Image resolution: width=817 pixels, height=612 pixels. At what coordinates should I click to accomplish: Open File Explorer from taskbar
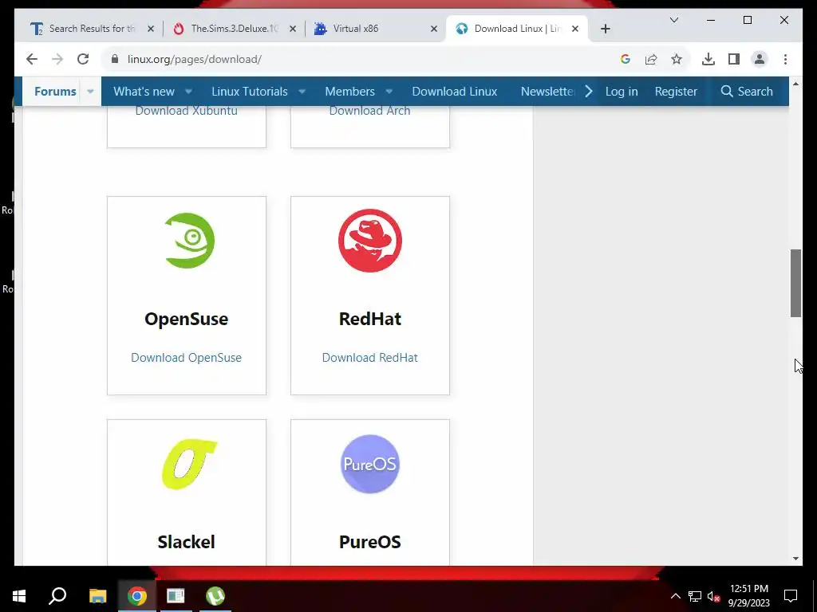pyautogui.click(x=97, y=596)
